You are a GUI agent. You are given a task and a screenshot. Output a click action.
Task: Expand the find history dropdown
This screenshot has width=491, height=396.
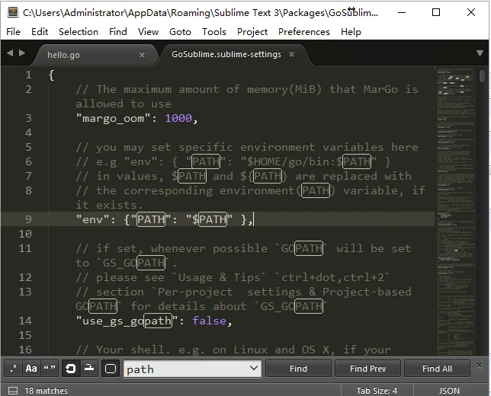point(254,369)
